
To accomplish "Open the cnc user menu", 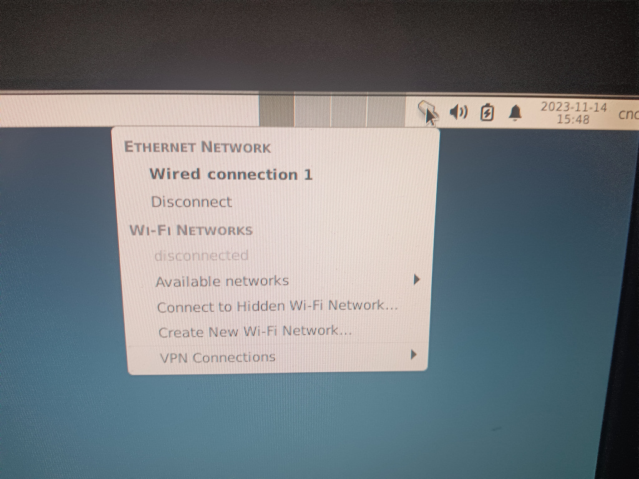I will pyautogui.click(x=628, y=115).
